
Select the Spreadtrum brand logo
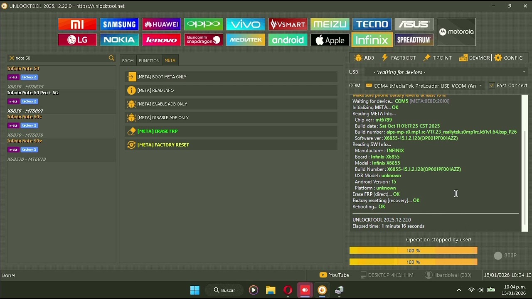pos(414,40)
